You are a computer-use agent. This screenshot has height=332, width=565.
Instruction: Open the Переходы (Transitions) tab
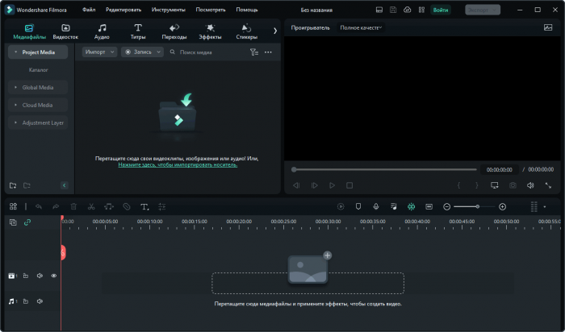(x=174, y=31)
